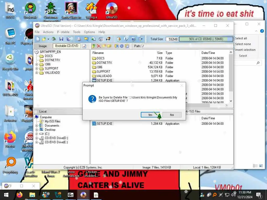Click the red X Delete icon
The height and width of the screenshot is (200, 267).
click(x=99, y=46)
